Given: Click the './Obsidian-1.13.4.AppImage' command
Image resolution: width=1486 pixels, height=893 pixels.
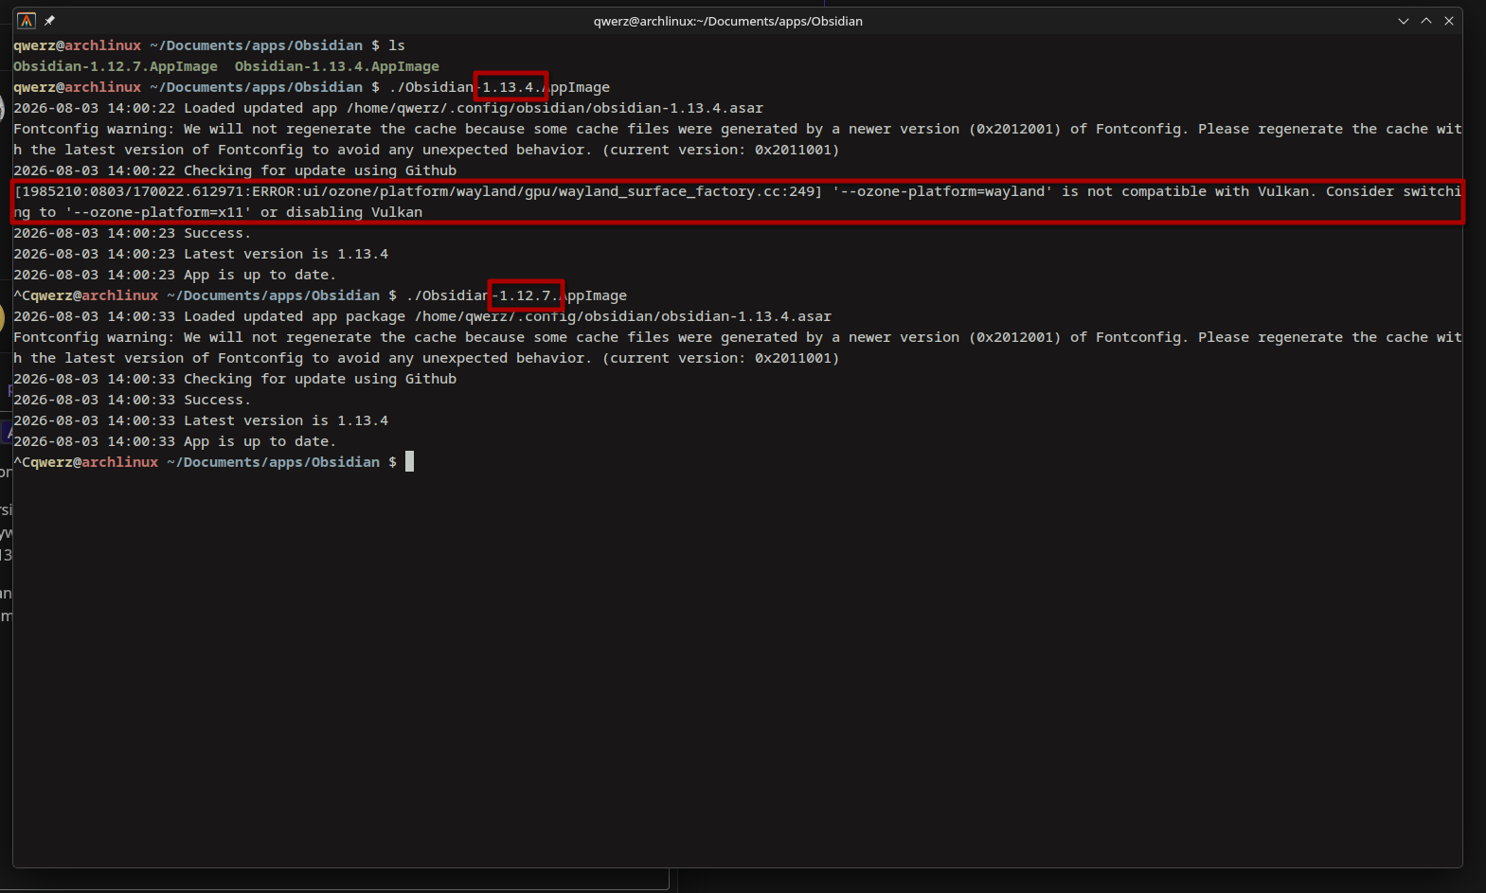Looking at the screenshot, I should pyautogui.click(x=499, y=87).
